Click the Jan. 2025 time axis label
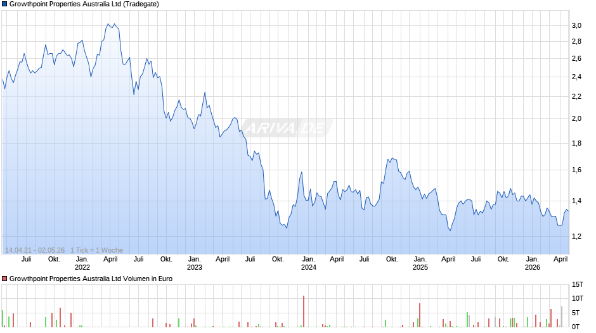The image size is (596, 333). click(x=420, y=263)
